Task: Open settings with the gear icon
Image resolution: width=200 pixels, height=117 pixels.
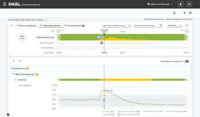Action: (184, 13)
